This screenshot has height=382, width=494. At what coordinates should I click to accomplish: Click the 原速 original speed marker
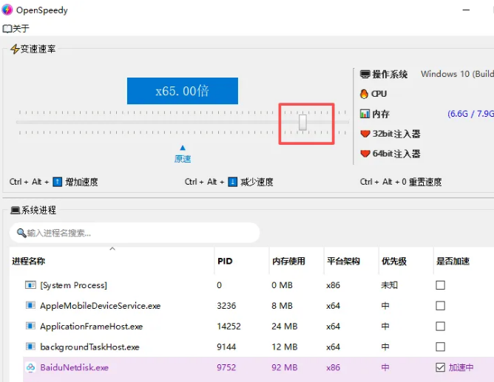pyautogui.click(x=183, y=154)
